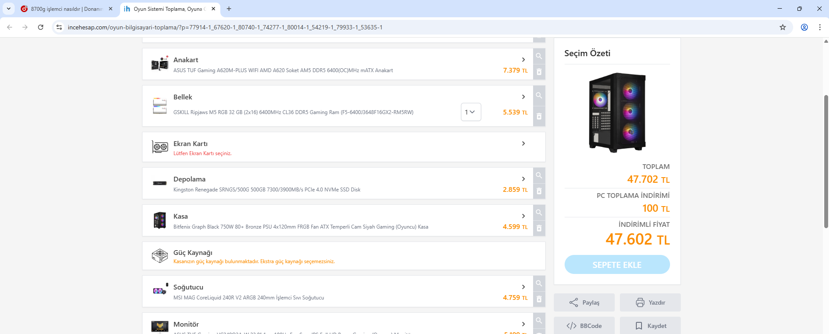This screenshot has width=829, height=334.
Task: Remove the Bellek item using trash icon
Action: pyautogui.click(x=539, y=116)
